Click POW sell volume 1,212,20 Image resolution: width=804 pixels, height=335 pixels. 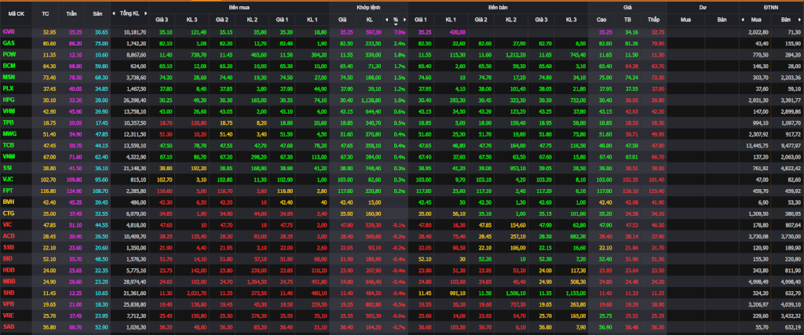(514, 54)
